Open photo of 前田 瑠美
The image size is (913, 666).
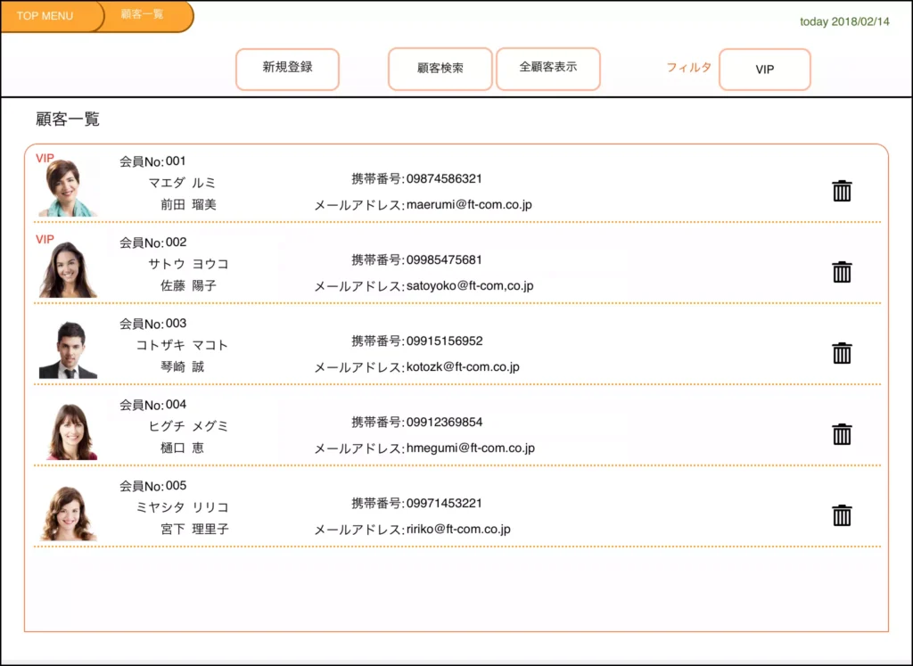(x=68, y=188)
